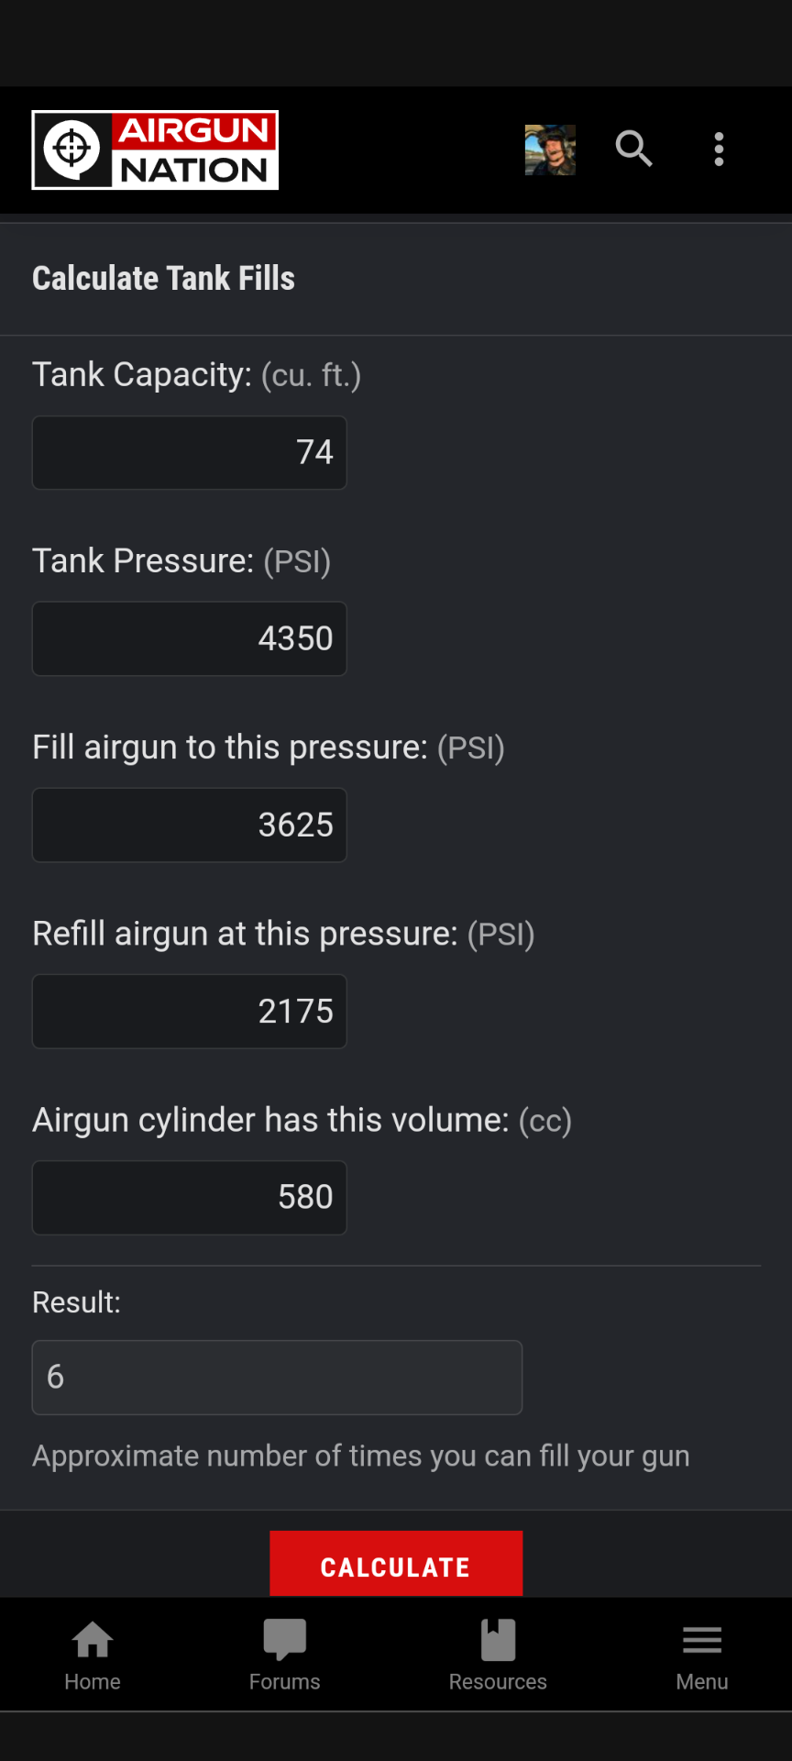Open the hamburger Menu icon
792x1761 pixels.
(702, 1640)
